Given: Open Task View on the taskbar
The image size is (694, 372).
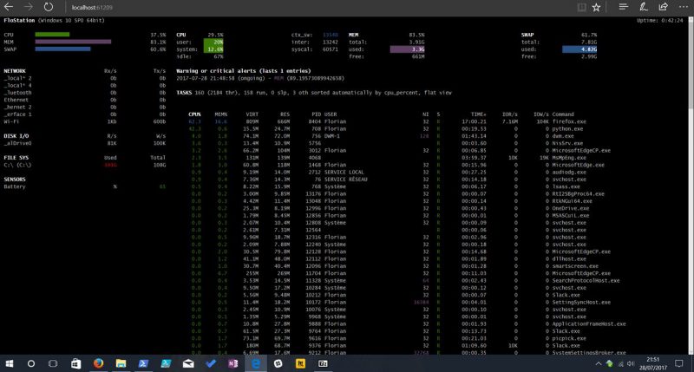Looking at the screenshot, I should coord(53,363).
